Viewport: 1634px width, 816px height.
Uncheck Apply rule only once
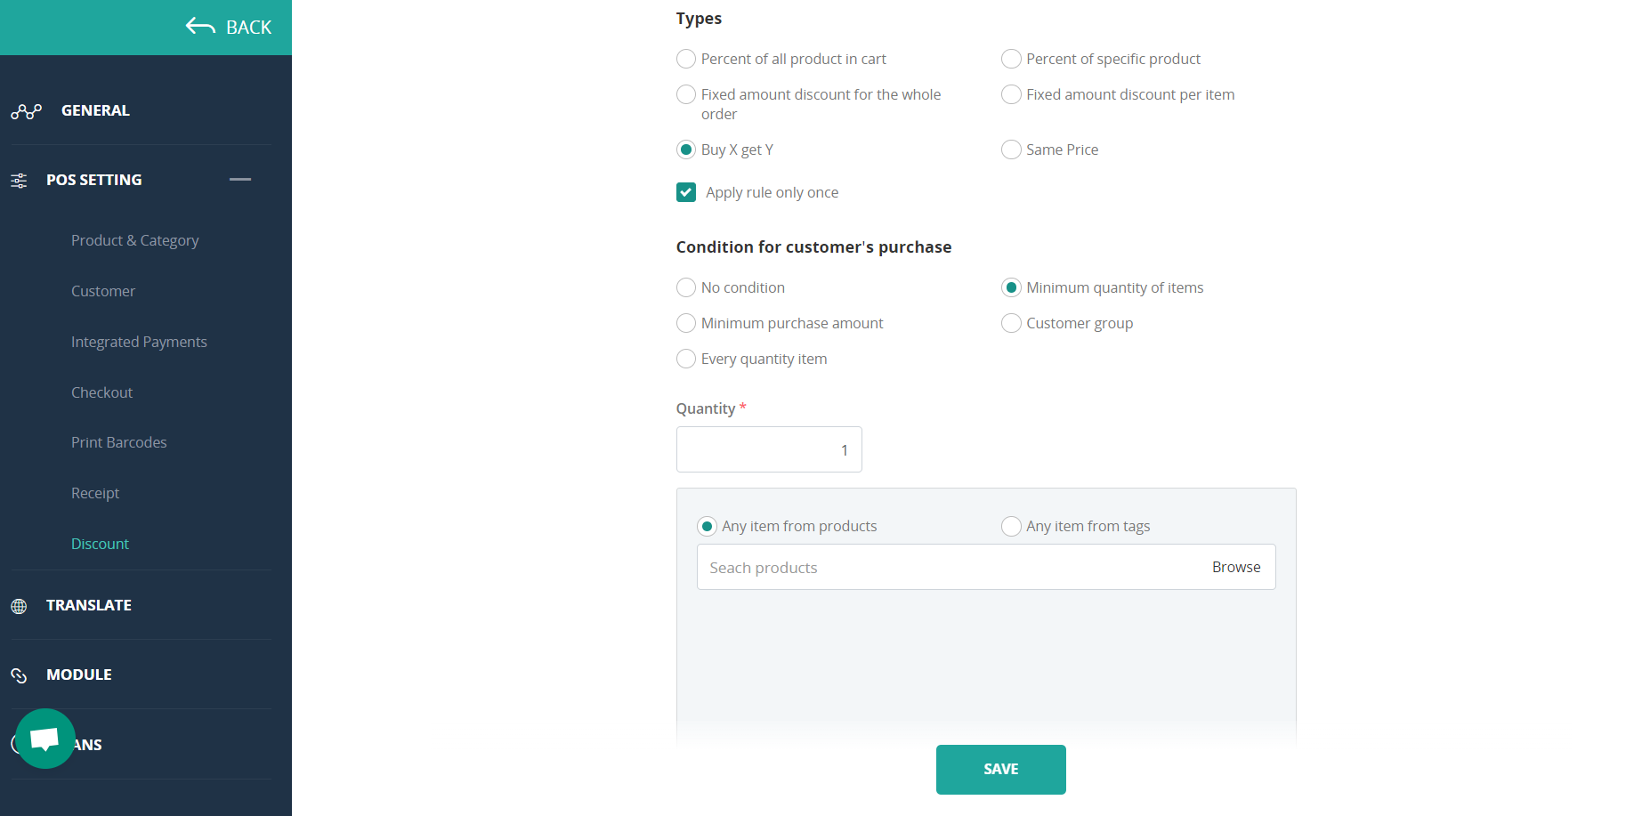pyautogui.click(x=686, y=192)
